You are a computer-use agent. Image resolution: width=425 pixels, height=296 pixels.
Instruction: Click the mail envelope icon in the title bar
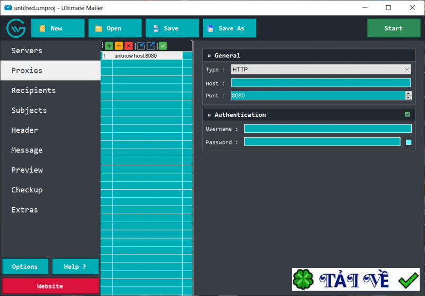coord(8,7)
